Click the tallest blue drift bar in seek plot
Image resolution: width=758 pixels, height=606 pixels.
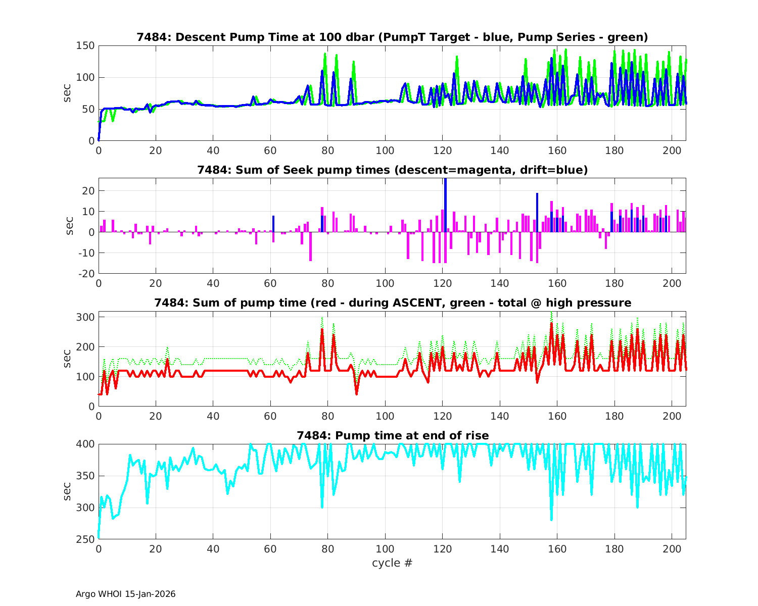(445, 205)
